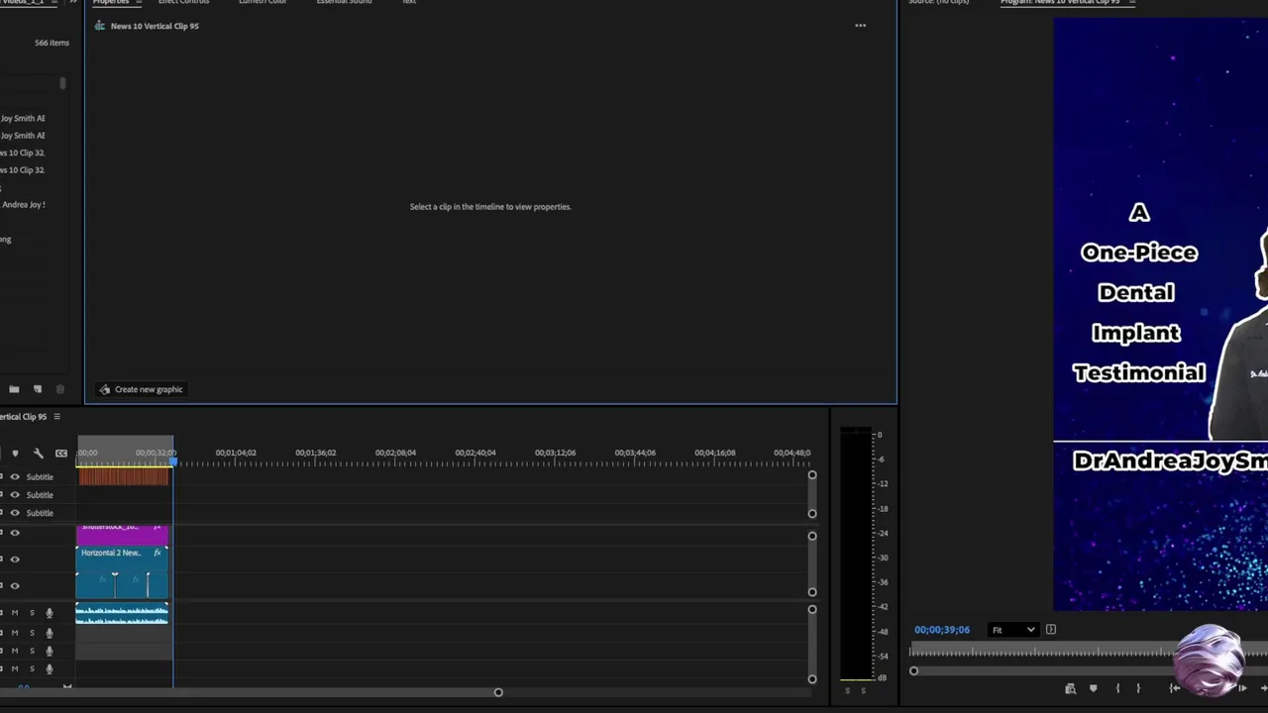
Task: Click the 566 items count label
Action: pos(52,43)
